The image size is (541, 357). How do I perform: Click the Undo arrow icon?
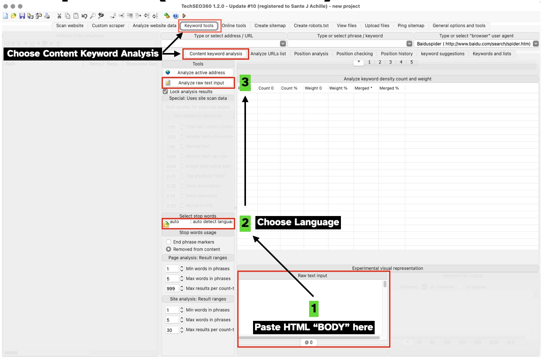84,16
